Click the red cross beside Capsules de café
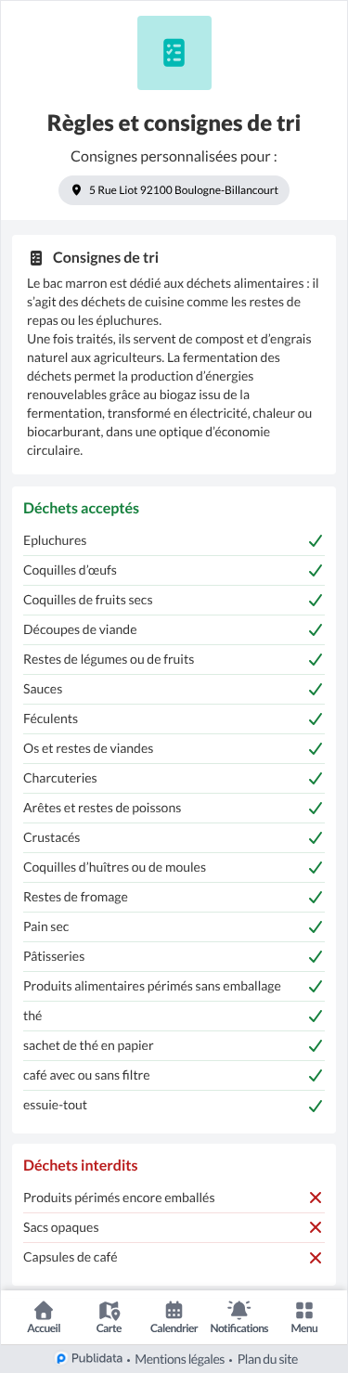 [x=315, y=1257]
